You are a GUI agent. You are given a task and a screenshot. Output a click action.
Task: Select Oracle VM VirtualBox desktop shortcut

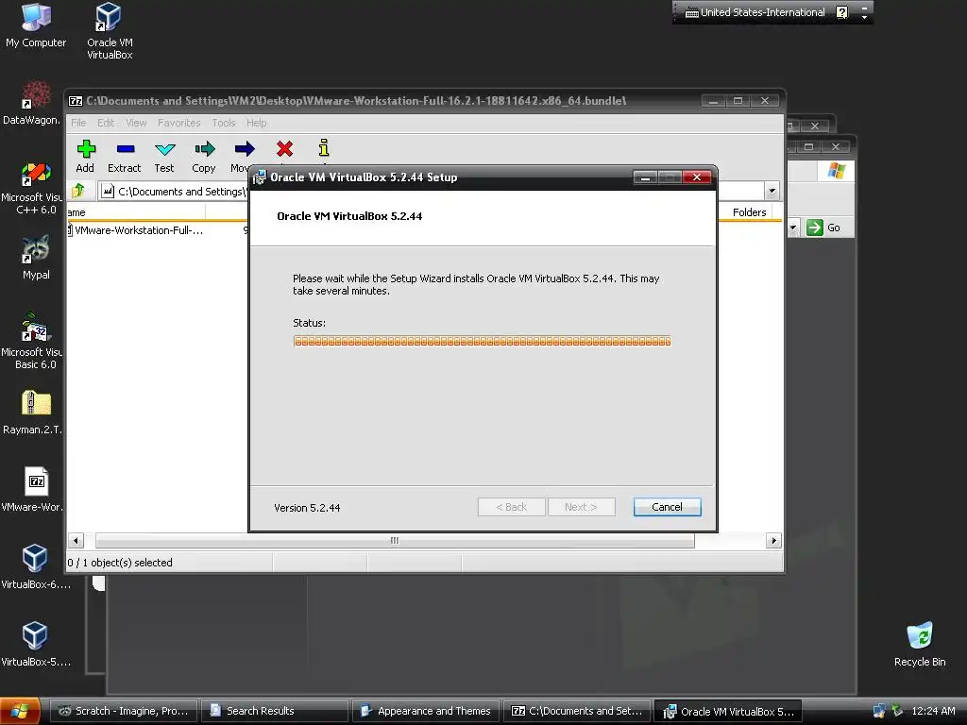click(x=110, y=31)
